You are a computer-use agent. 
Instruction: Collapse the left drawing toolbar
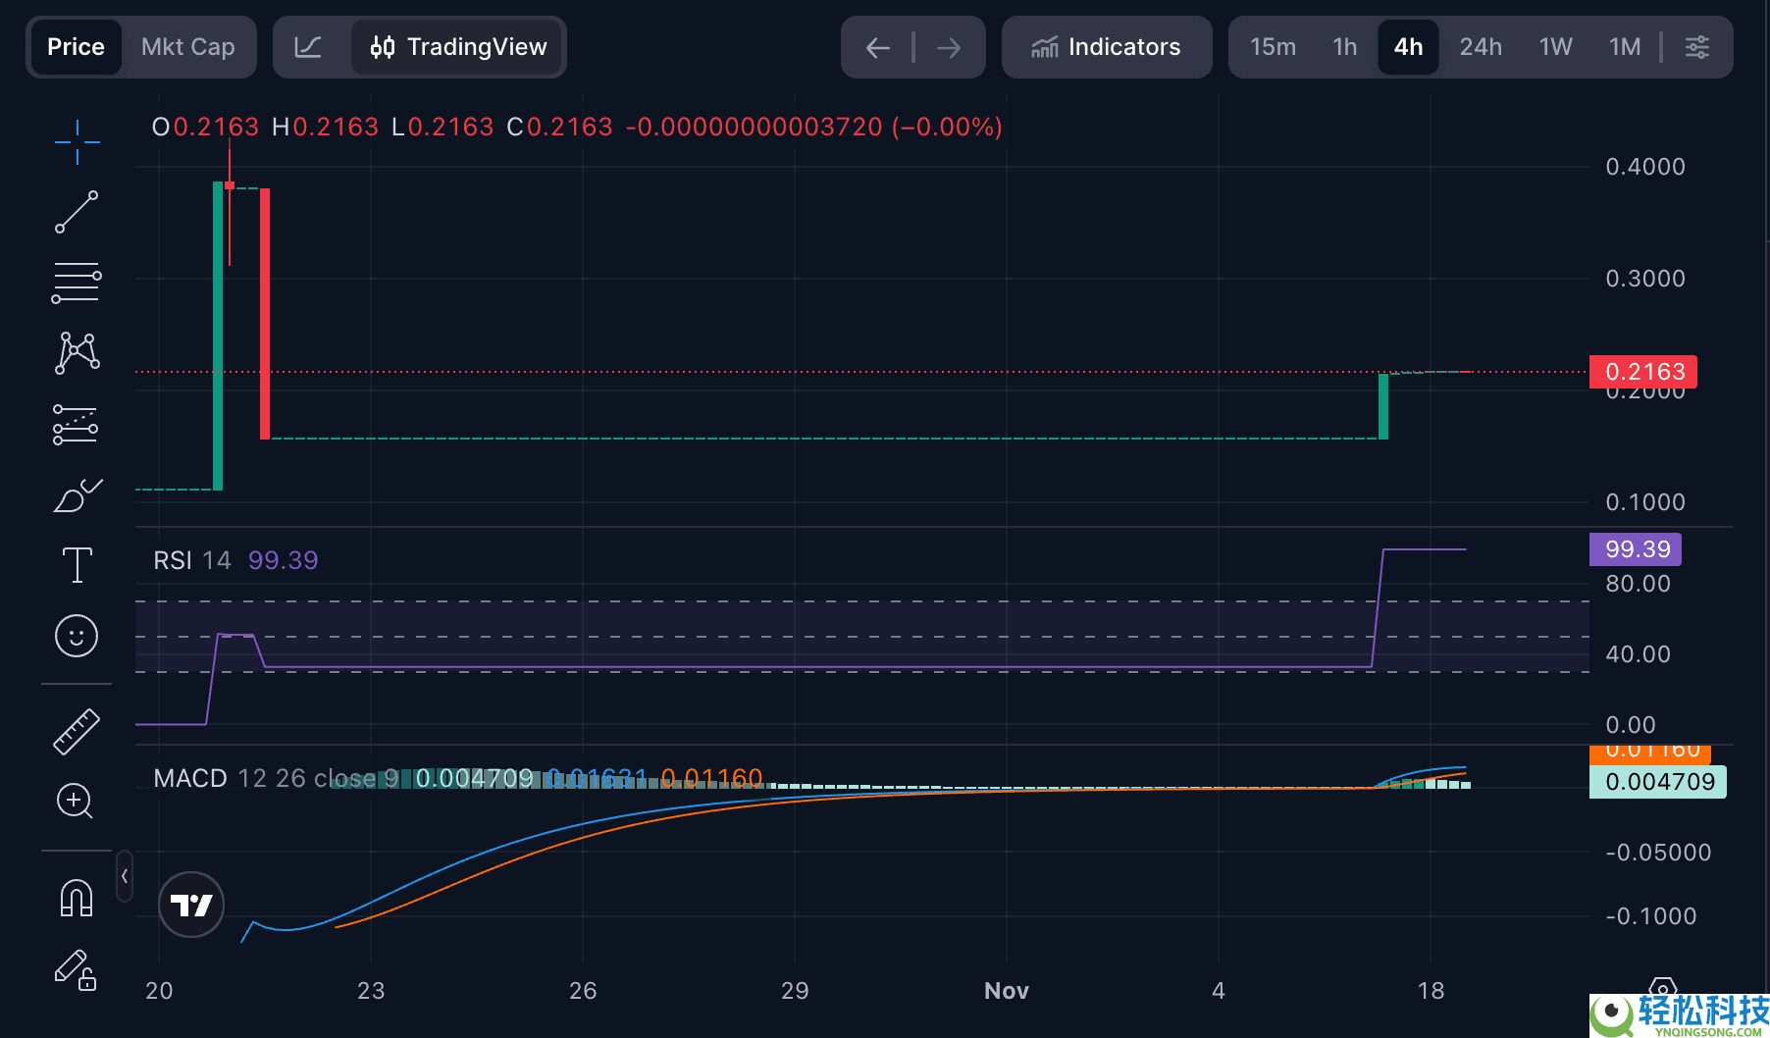point(125,876)
